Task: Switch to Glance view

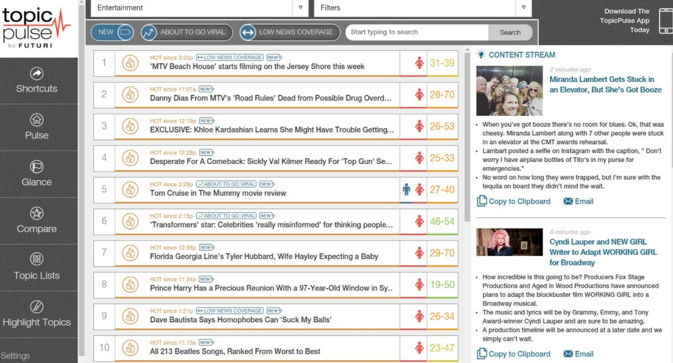Action: coord(37,174)
